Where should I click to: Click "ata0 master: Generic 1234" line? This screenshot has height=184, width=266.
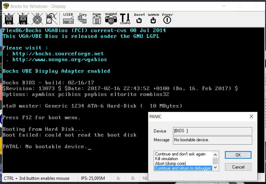point(92,106)
